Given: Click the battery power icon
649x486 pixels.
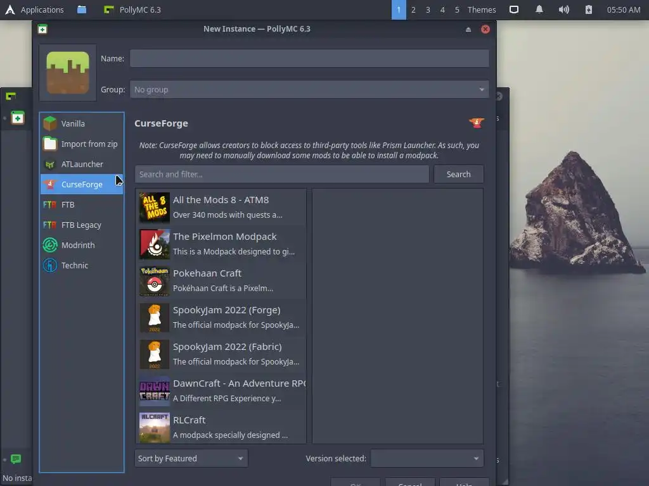Looking at the screenshot, I should click(589, 9).
